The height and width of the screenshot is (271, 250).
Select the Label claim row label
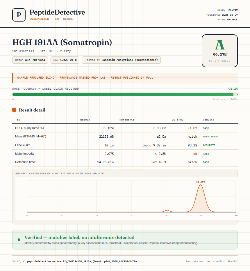pyautogui.click(x=23, y=145)
